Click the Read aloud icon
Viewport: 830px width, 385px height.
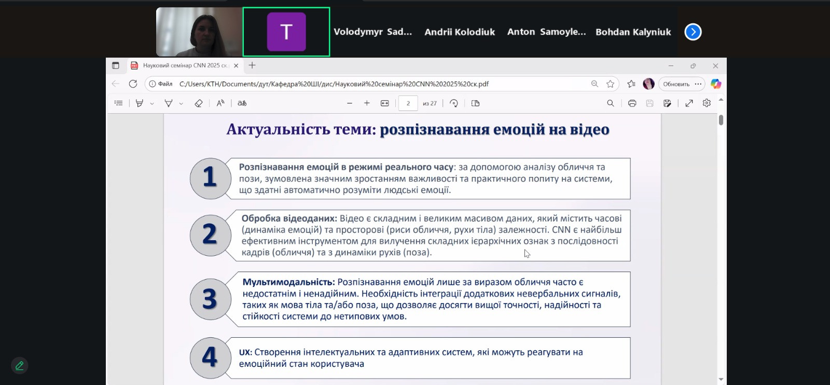(x=220, y=103)
